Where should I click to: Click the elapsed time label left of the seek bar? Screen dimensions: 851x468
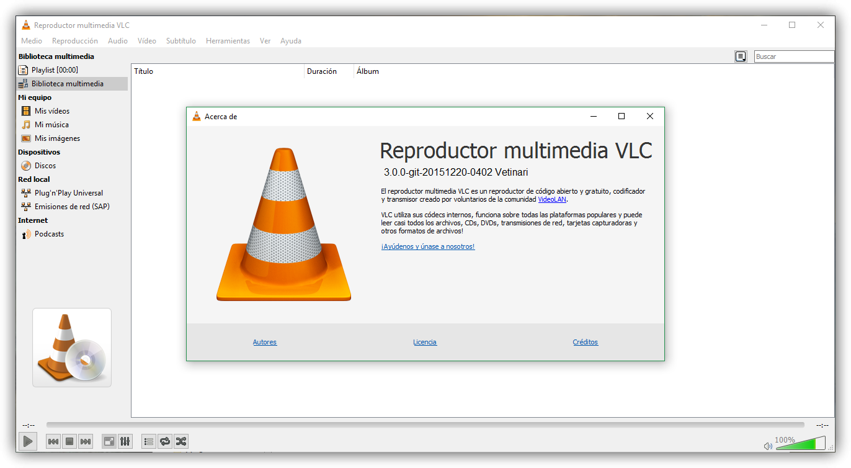[29, 425]
